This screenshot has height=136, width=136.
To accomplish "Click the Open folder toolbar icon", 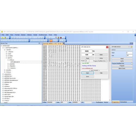I will point(5,38).
